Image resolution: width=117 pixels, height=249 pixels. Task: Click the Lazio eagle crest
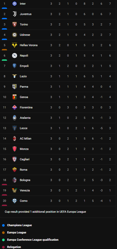(x=15, y=76)
